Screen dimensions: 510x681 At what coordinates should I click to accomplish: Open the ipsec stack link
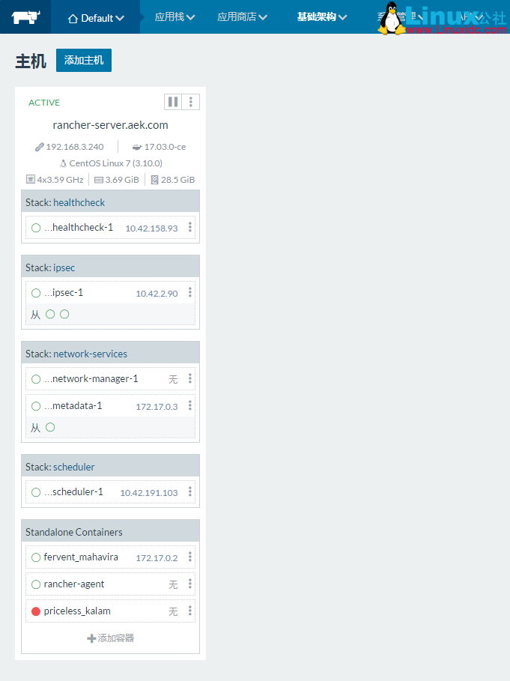click(x=64, y=267)
